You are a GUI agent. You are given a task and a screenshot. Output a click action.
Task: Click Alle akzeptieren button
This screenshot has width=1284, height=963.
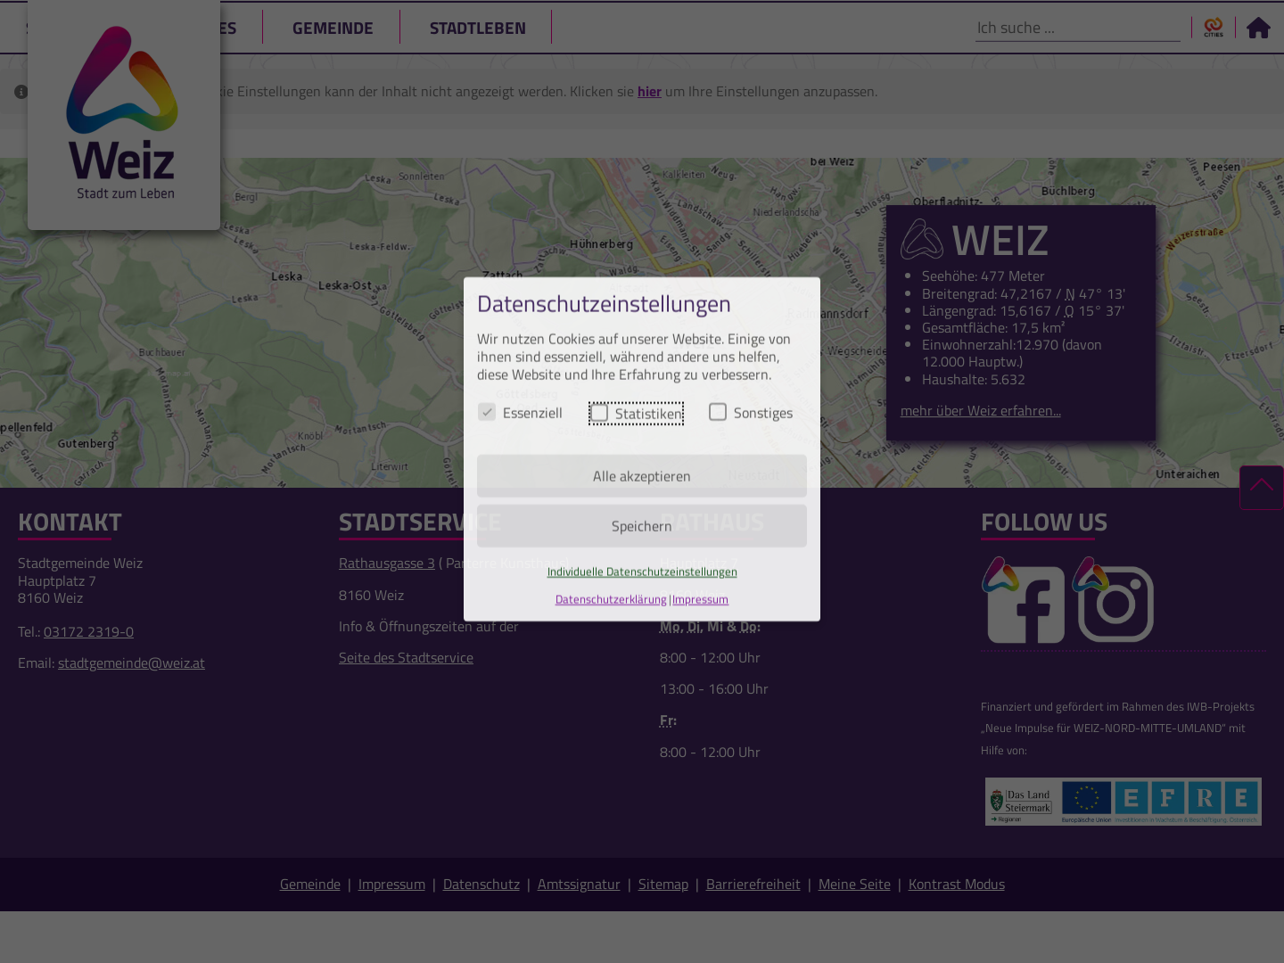[x=642, y=476]
